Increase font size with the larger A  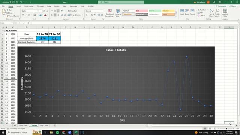[x=44, y=11]
